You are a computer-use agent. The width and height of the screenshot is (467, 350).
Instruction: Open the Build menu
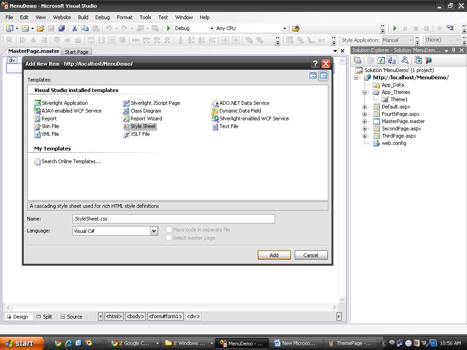(83, 17)
